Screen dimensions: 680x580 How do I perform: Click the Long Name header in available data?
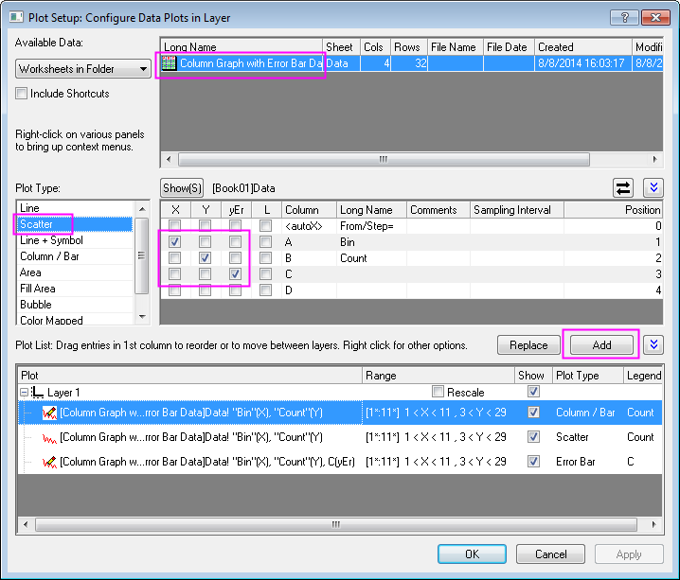click(x=242, y=46)
